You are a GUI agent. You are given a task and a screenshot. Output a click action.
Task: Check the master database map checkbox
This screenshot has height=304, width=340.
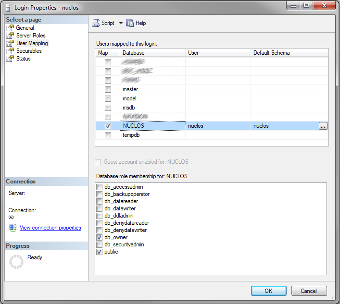108,89
